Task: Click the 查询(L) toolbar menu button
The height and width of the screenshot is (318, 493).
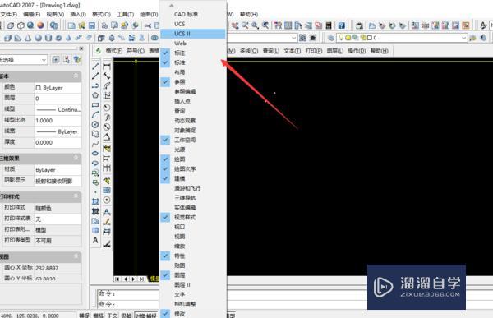Action: [x=270, y=51]
